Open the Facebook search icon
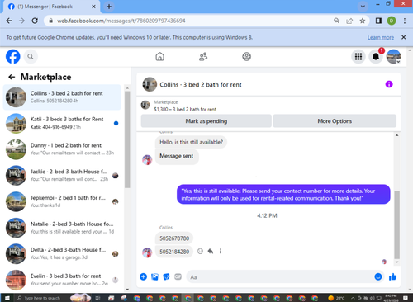 pos(31,56)
